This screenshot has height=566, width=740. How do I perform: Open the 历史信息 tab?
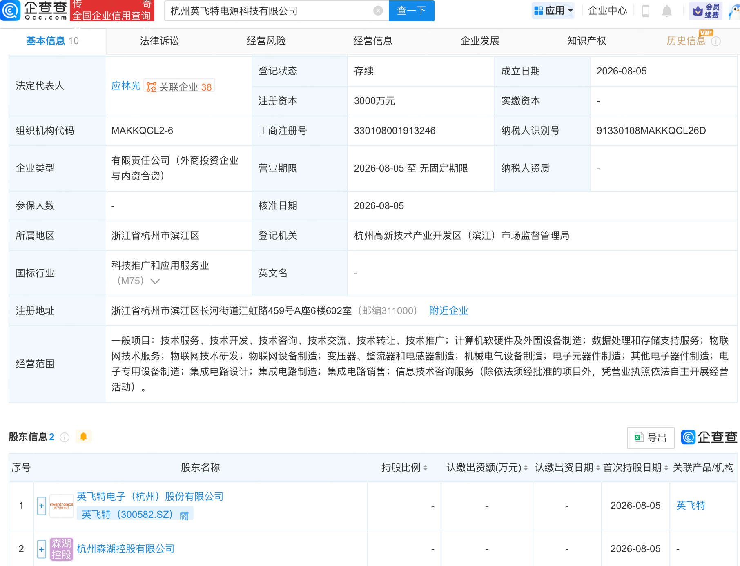(686, 41)
